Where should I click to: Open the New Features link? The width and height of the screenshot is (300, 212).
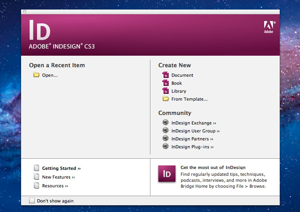coord(58,177)
